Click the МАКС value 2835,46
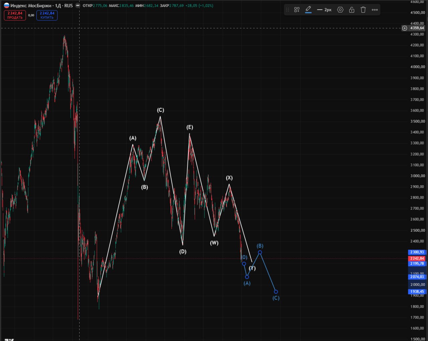 tap(126, 6)
